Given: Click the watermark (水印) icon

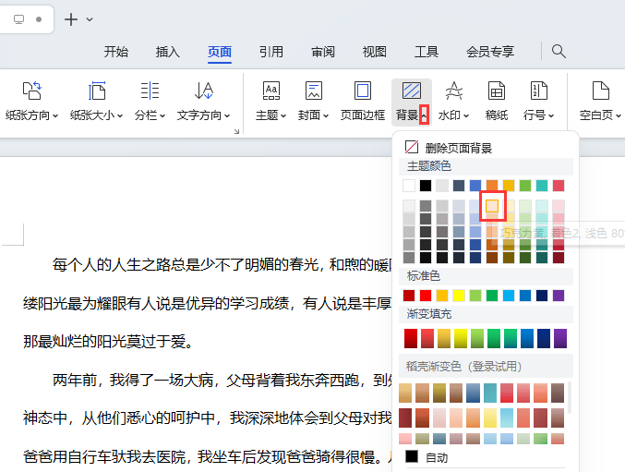Looking at the screenshot, I should pyautogui.click(x=453, y=91).
